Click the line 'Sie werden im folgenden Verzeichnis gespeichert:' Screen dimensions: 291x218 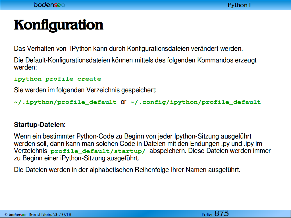point(85,90)
